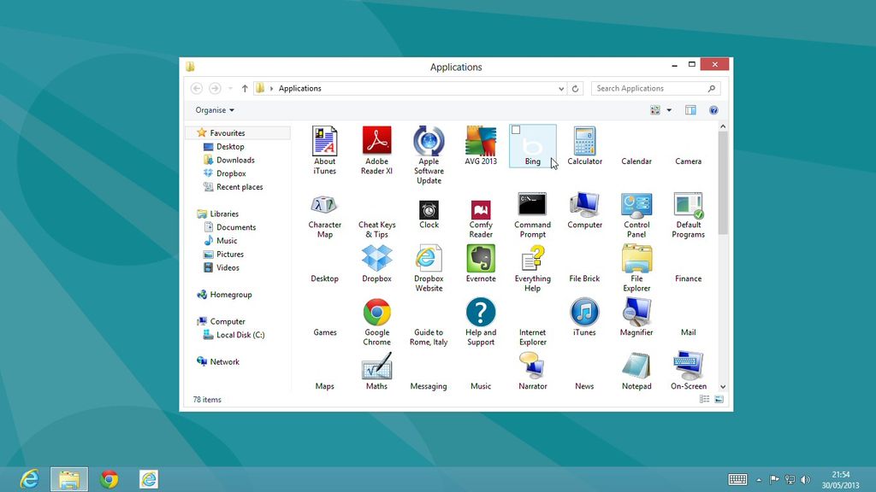Open Downloads from the Favourites list

pyautogui.click(x=234, y=160)
